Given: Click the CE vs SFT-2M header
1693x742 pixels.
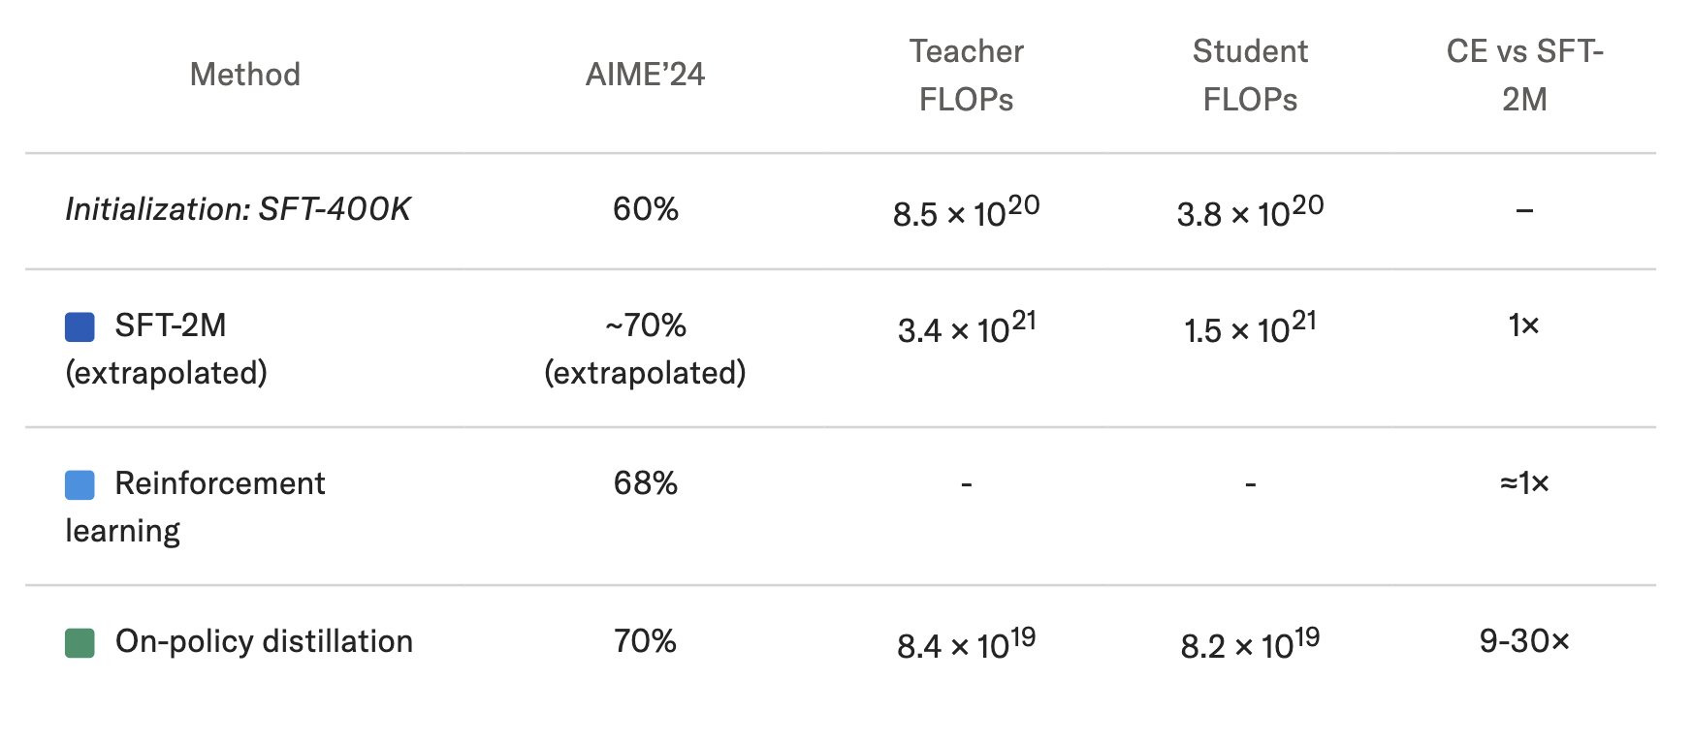Looking at the screenshot, I should click(x=1524, y=75).
